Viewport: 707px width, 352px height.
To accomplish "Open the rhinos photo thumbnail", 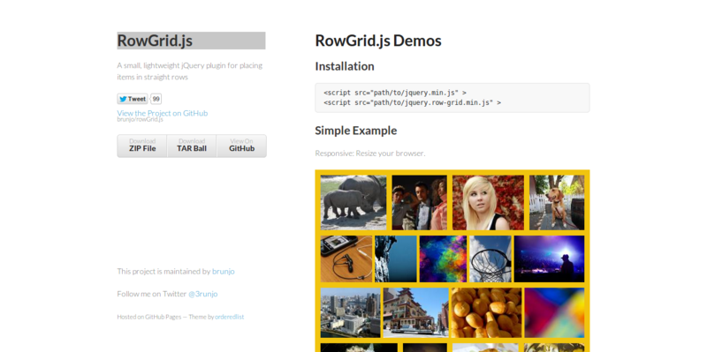I will pyautogui.click(x=353, y=203).
